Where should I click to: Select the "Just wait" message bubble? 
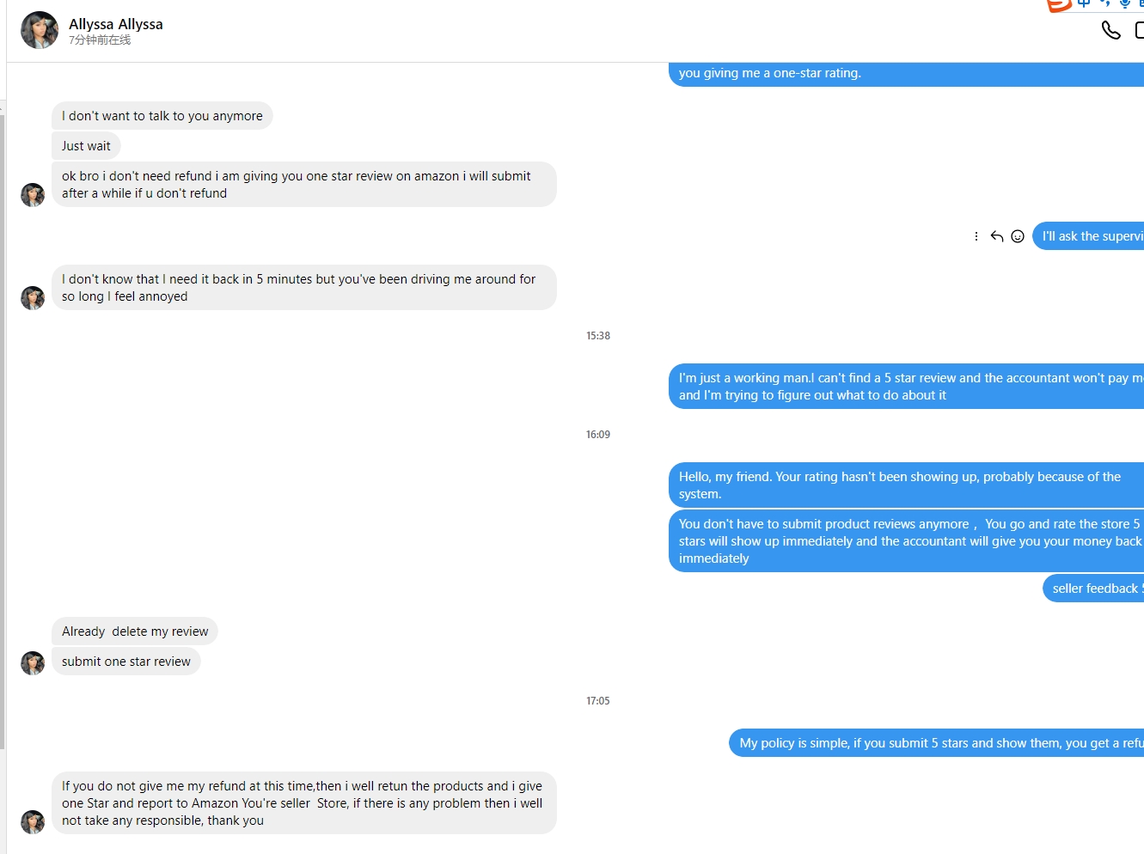pos(86,146)
